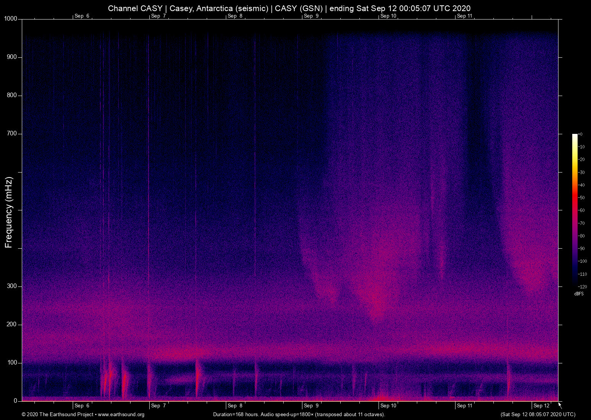
Task: Click the 100 frequency tick label
Action: point(13,362)
